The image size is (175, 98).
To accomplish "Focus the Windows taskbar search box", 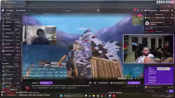I will click(74, 96).
